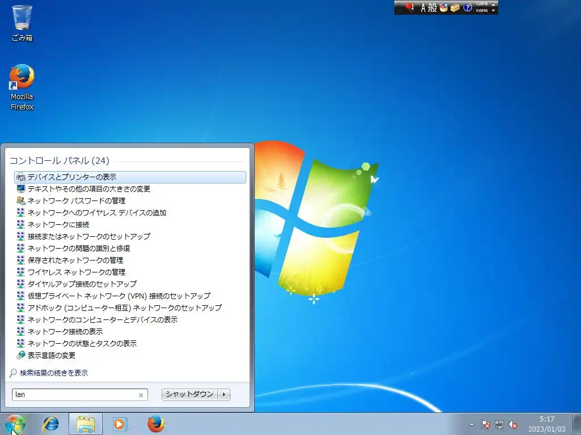Click the network icon beside ネットワーク接続の表示
This screenshot has width=581, height=435.
(21, 331)
